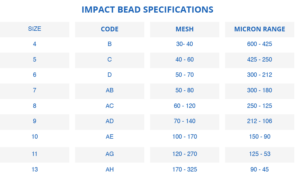
Task: Select the code C cell
Action: click(110, 60)
